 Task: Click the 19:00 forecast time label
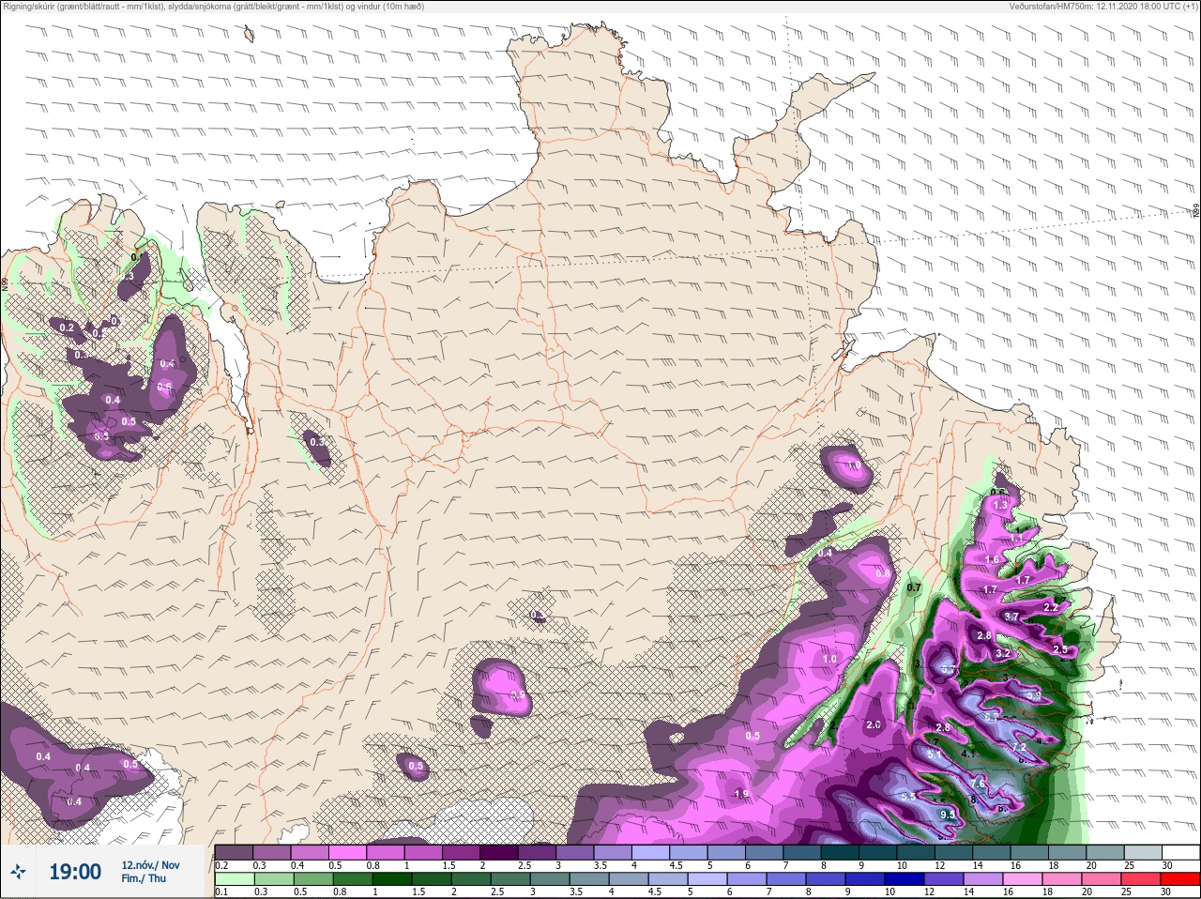click(x=75, y=872)
